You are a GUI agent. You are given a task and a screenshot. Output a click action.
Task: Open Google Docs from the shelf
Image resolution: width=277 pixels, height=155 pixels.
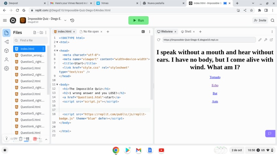point(150,150)
